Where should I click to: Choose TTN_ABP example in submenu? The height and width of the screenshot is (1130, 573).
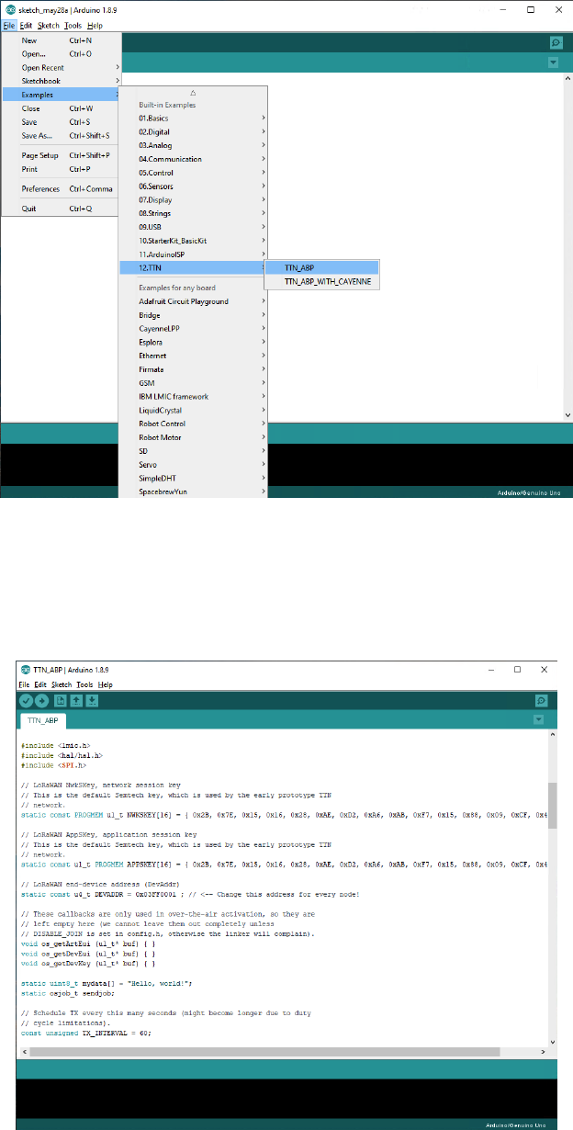321,267
